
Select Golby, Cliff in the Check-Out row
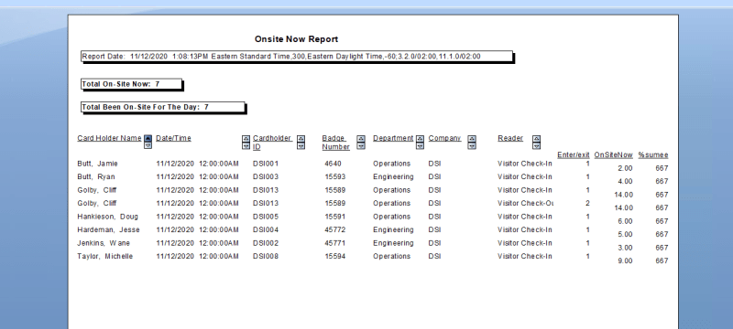(x=97, y=203)
